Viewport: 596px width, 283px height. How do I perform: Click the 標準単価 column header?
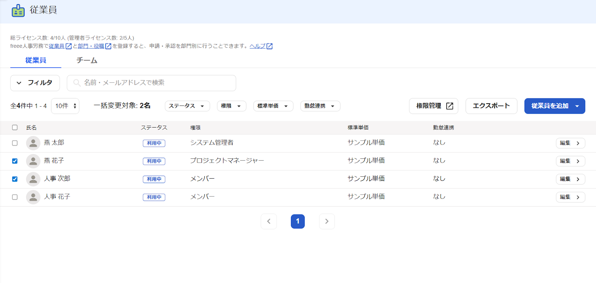click(358, 128)
